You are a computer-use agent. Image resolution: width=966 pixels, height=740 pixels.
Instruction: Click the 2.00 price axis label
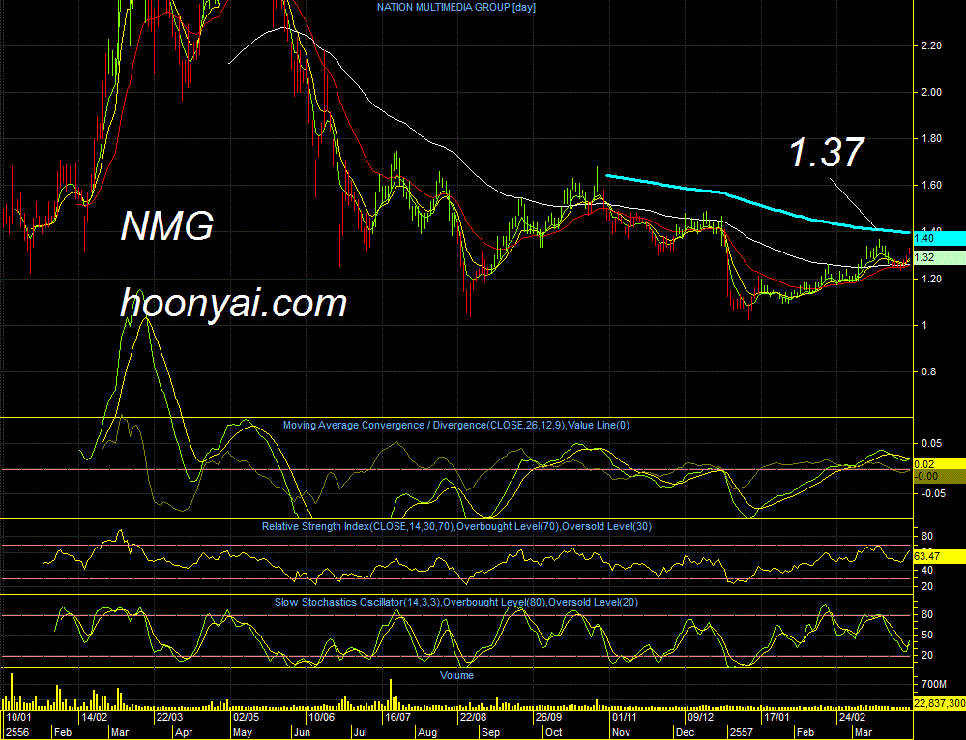[931, 93]
